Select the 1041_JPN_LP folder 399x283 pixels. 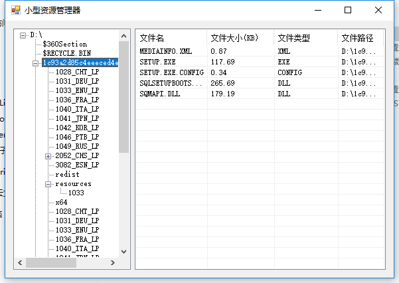[x=78, y=118]
